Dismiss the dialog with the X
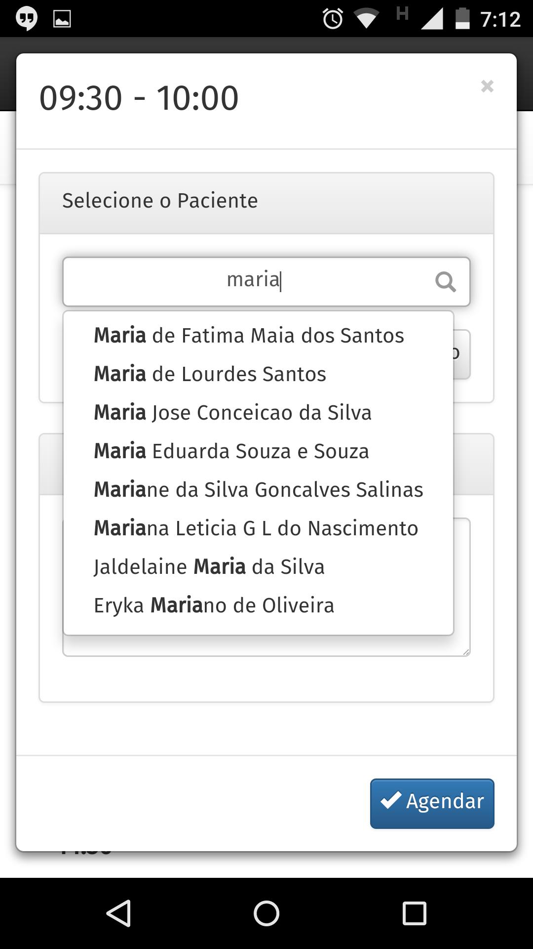533x949 pixels. pyautogui.click(x=487, y=86)
